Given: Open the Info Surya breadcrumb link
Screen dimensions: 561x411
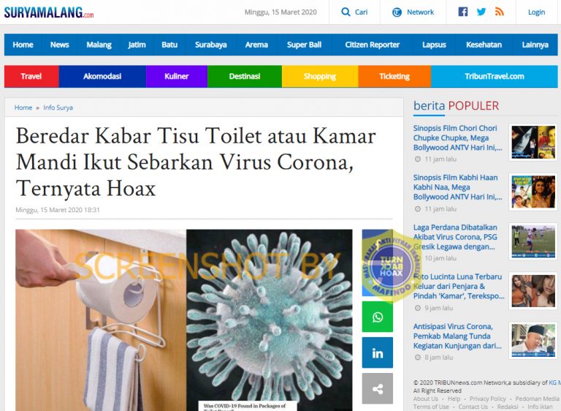Looking at the screenshot, I should [58, 108].
